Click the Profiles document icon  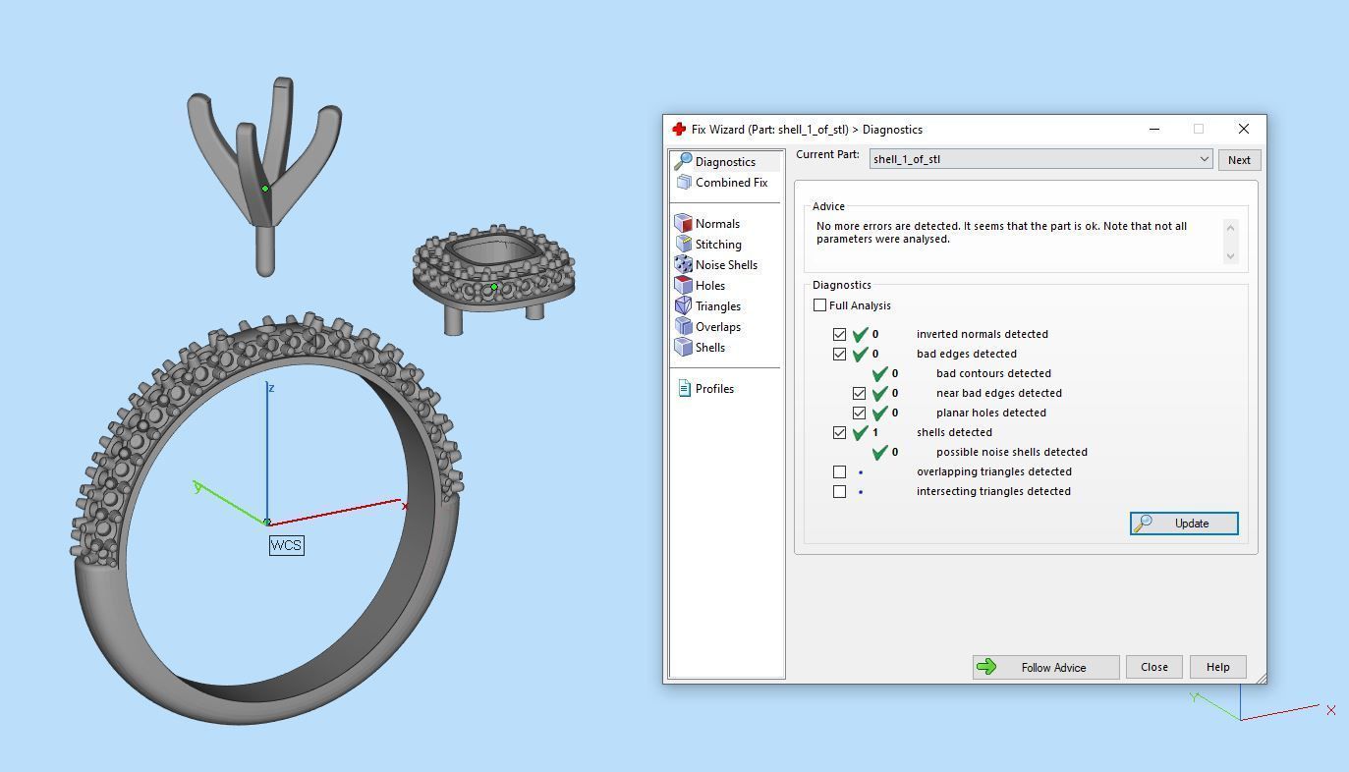tap(684, 389)
